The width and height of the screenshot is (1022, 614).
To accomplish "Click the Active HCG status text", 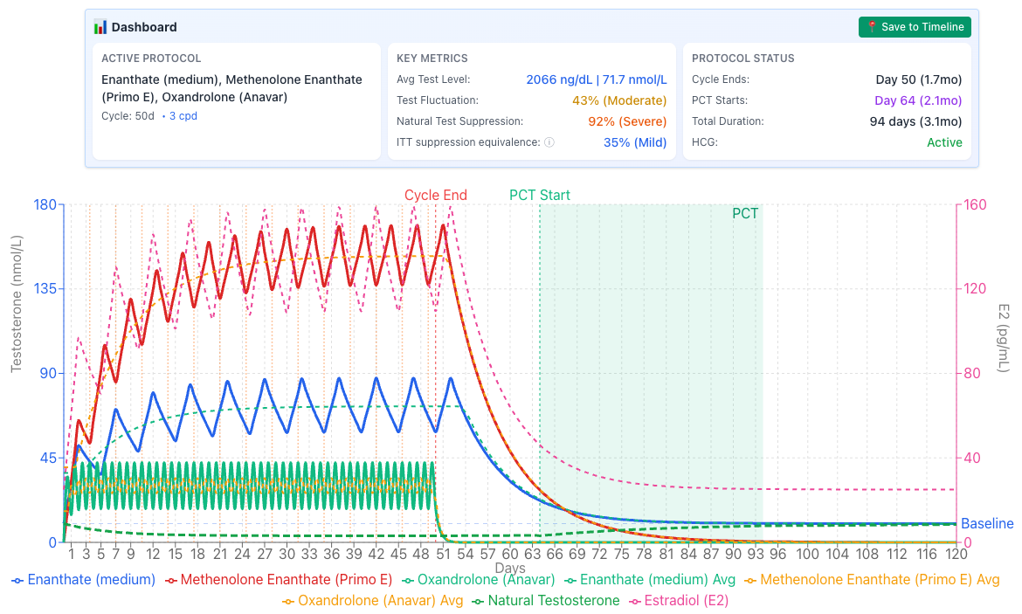I will point(944,142).
